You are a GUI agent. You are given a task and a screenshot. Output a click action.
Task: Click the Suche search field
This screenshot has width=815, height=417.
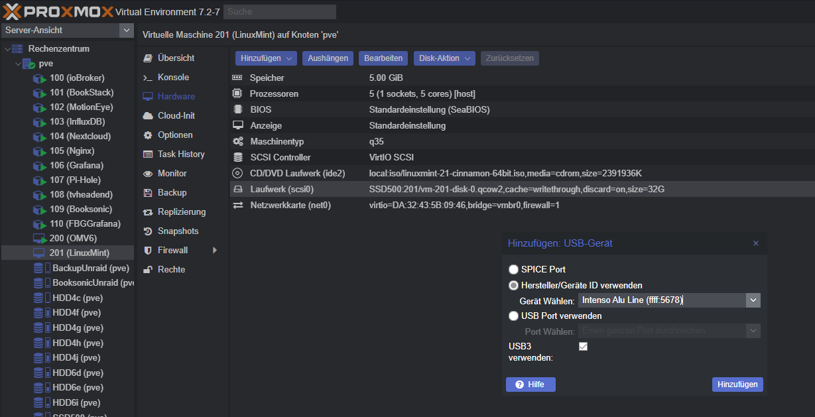pos(280,12)
